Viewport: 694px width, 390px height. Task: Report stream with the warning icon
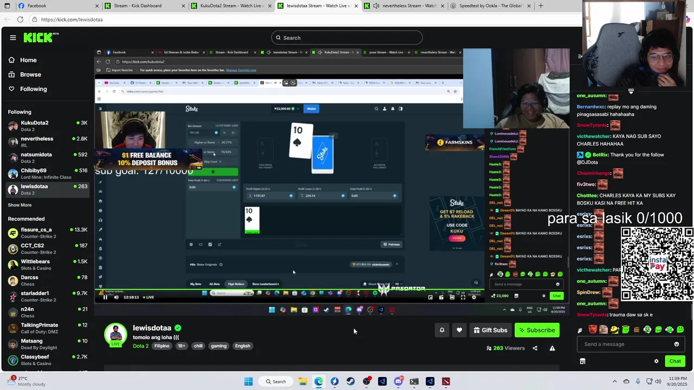click(552, 348)
